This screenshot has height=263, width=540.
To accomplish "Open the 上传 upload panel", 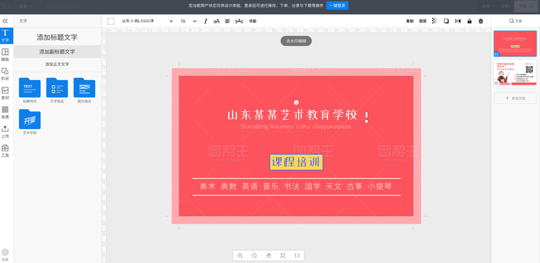I will coord(5,132).
